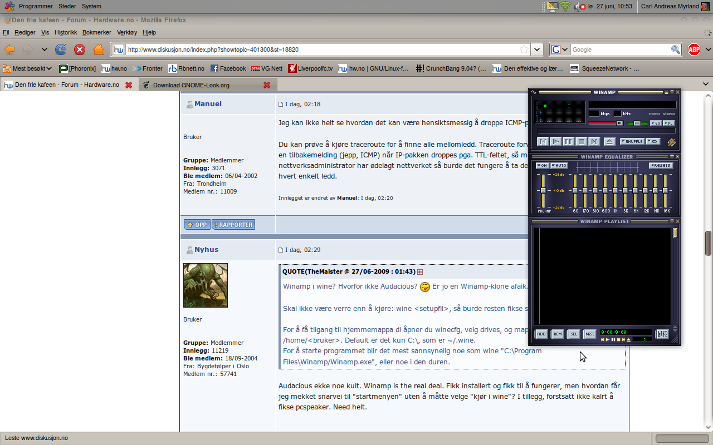713x445 pixels.
Task: Click Nyhus's avatar image
Action: pos(206,285)
